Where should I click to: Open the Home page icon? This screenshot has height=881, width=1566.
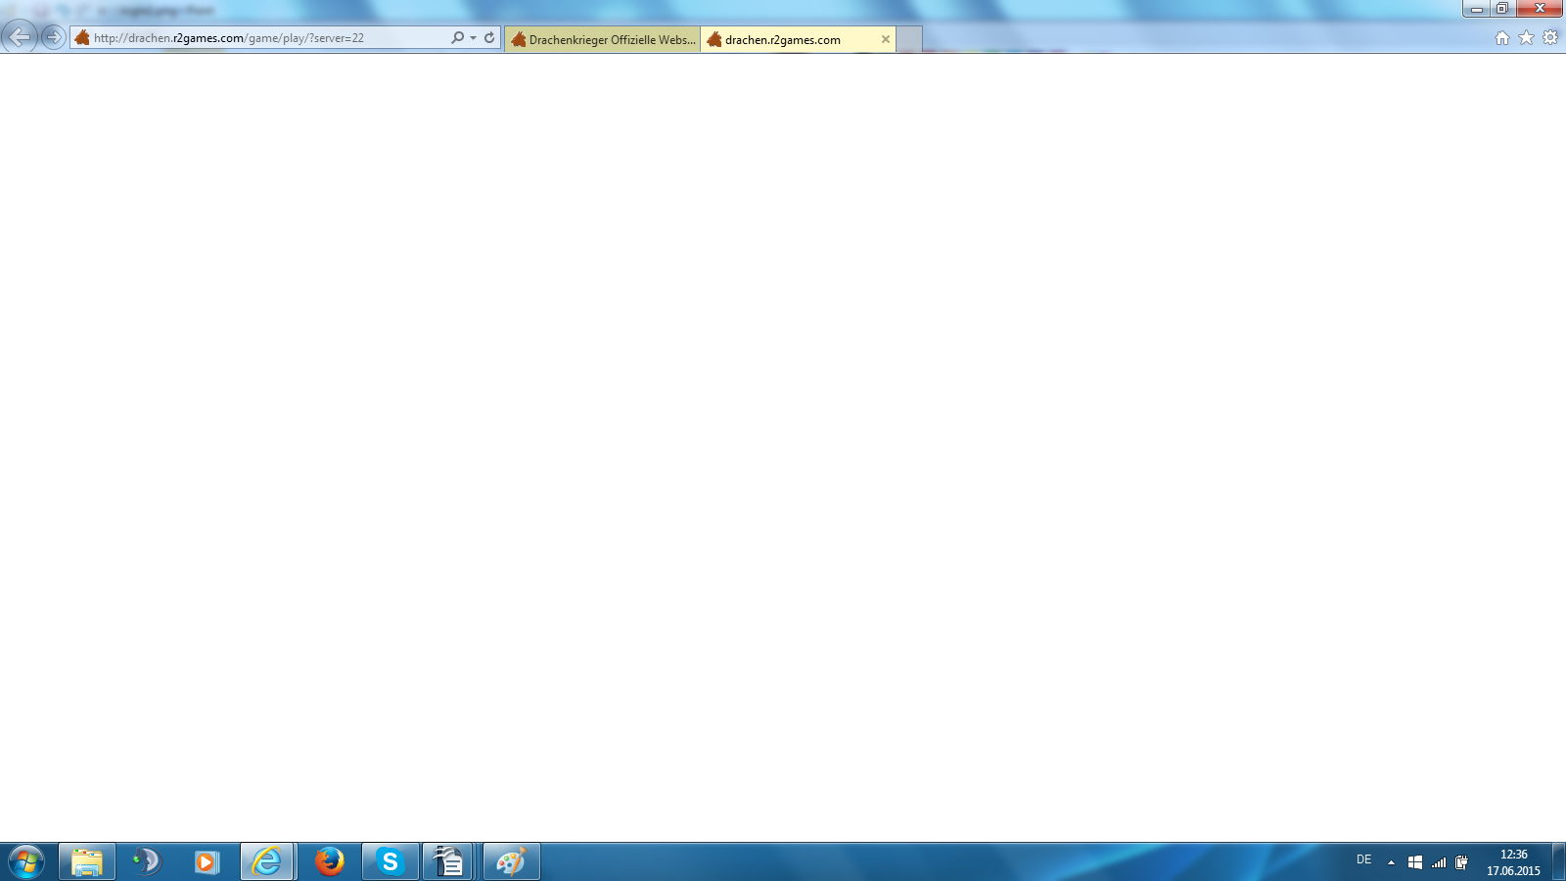(1501, 38)
